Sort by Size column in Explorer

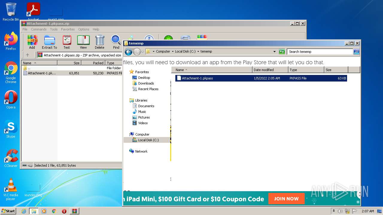tap(336, 70)
